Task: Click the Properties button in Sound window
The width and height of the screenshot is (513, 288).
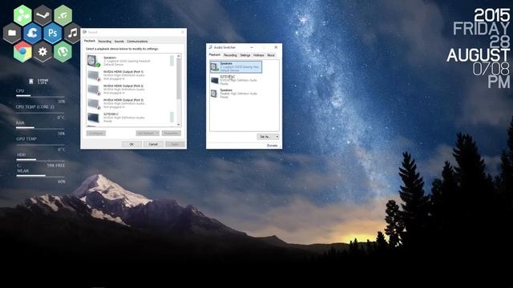Action: (171, 134)
